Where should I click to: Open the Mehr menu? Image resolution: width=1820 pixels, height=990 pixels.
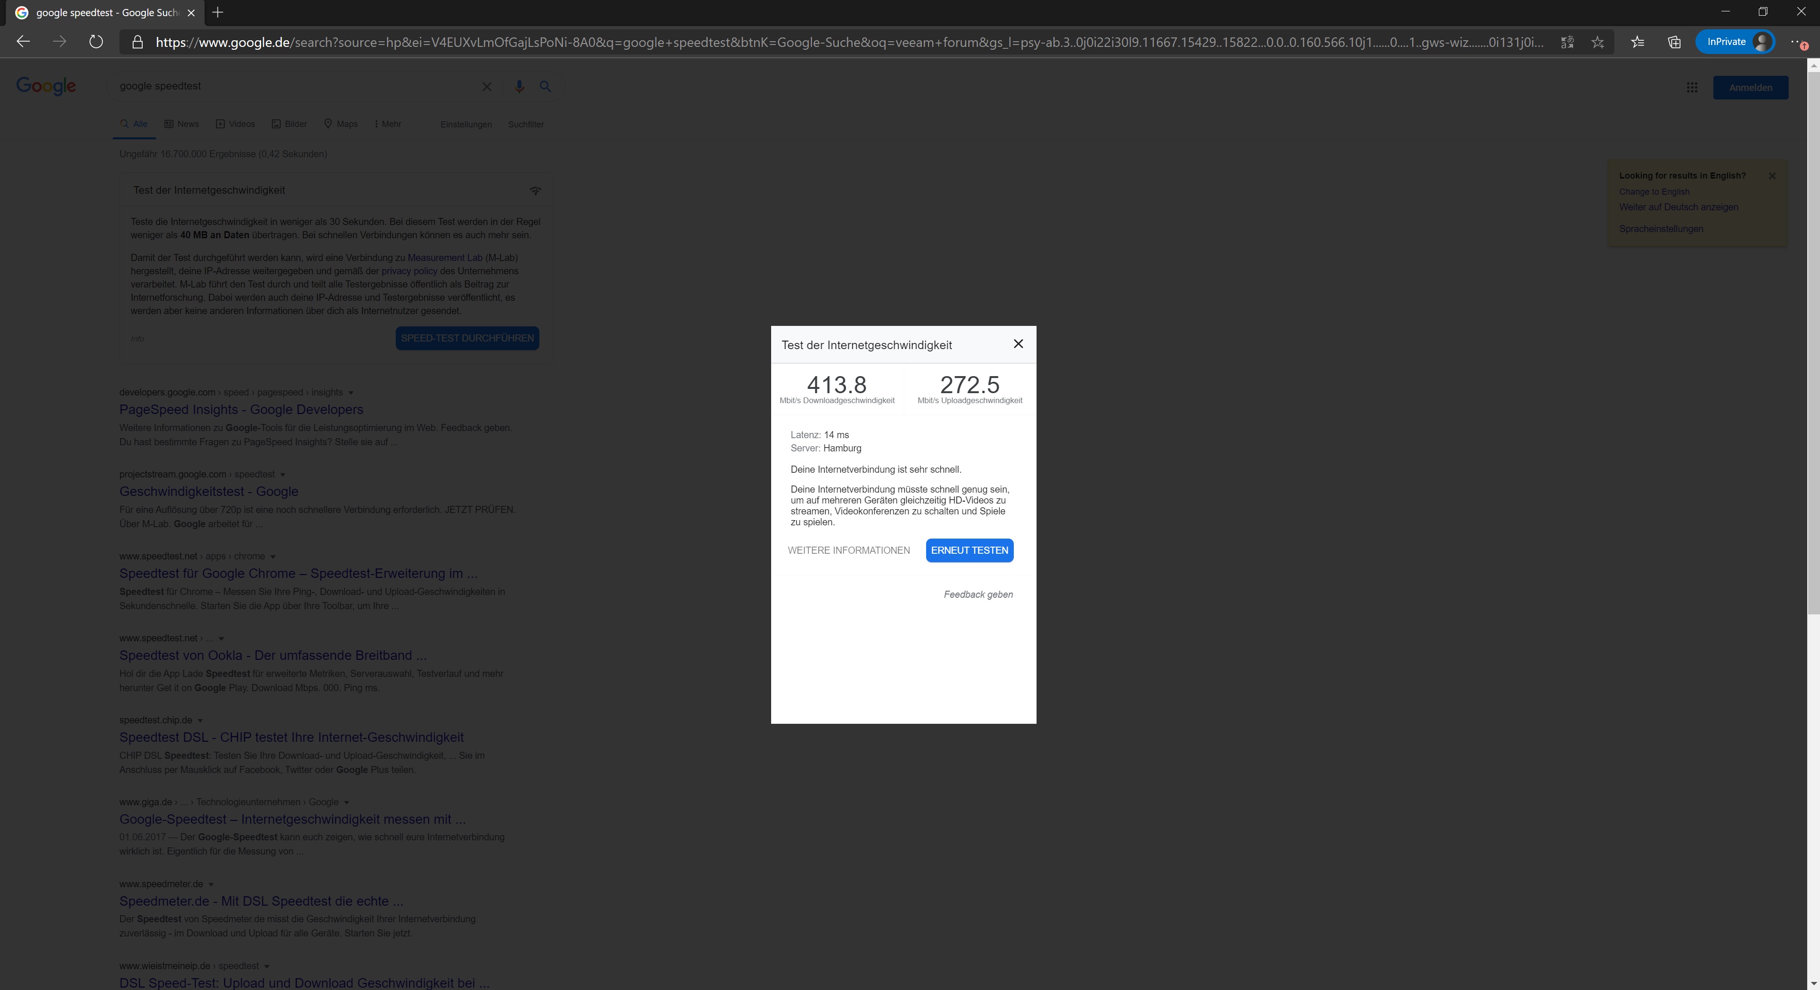tap(387, 124)
